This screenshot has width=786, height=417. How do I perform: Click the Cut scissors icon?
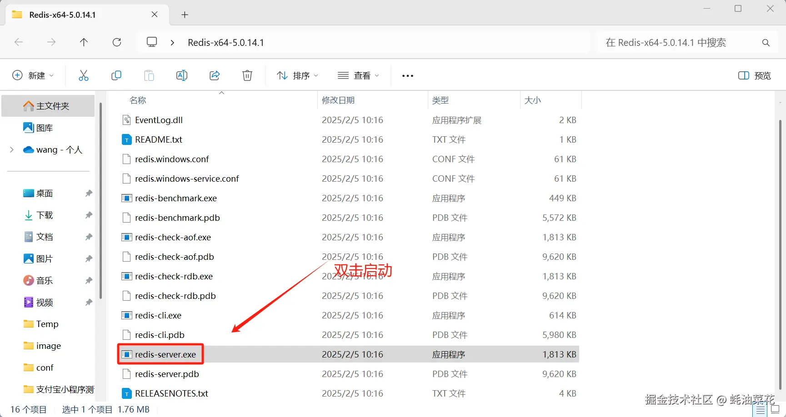pos(84,75)
